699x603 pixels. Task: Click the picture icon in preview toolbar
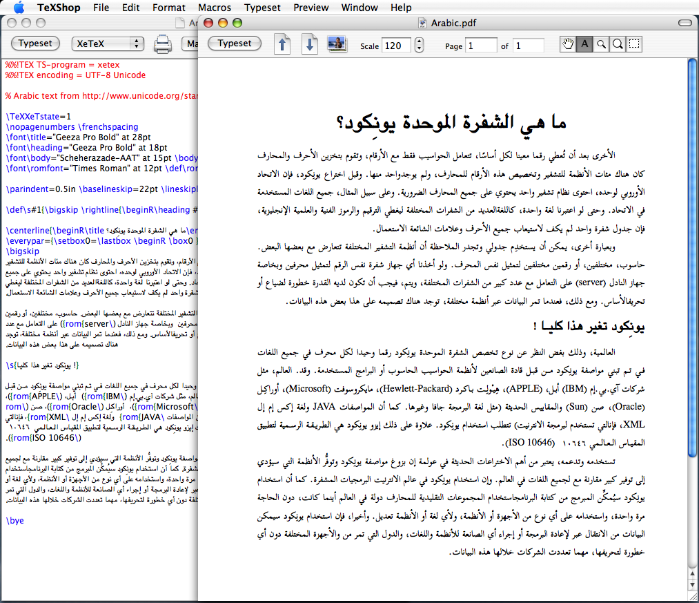[337, 44]
